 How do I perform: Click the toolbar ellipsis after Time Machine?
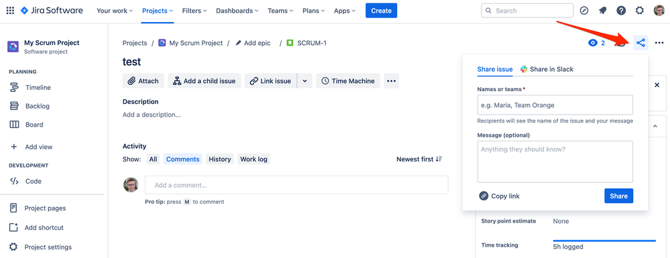coord(392,80)
